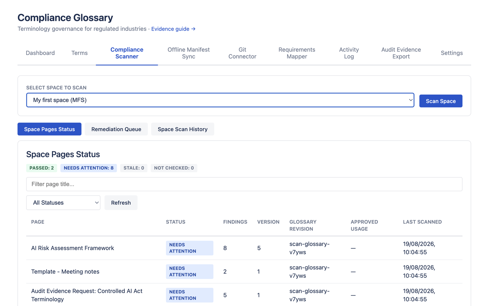Image resolution: width=487 pixels, height=306 pixels.
Task: Click the Findings column header
Action: point(235,222)
